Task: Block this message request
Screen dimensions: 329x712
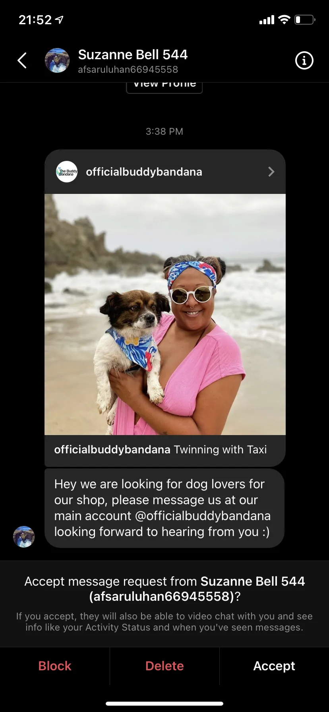Action: pos(55,666)
